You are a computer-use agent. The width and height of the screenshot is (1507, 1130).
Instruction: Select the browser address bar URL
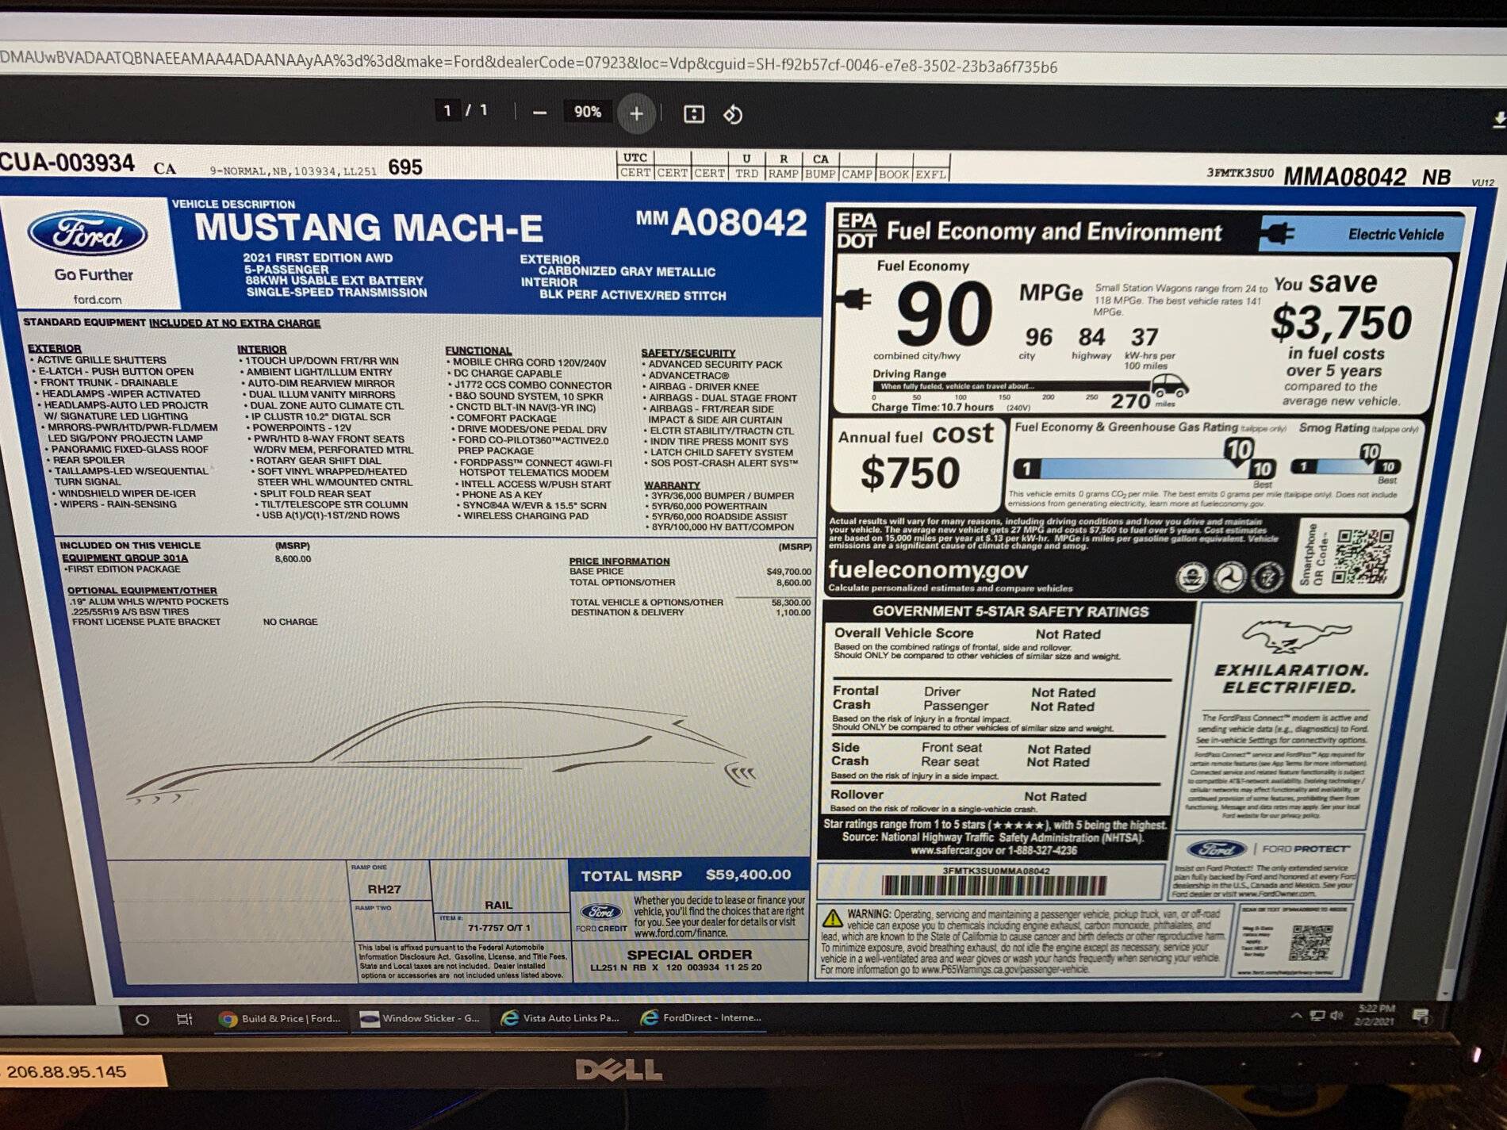[529, 63]
